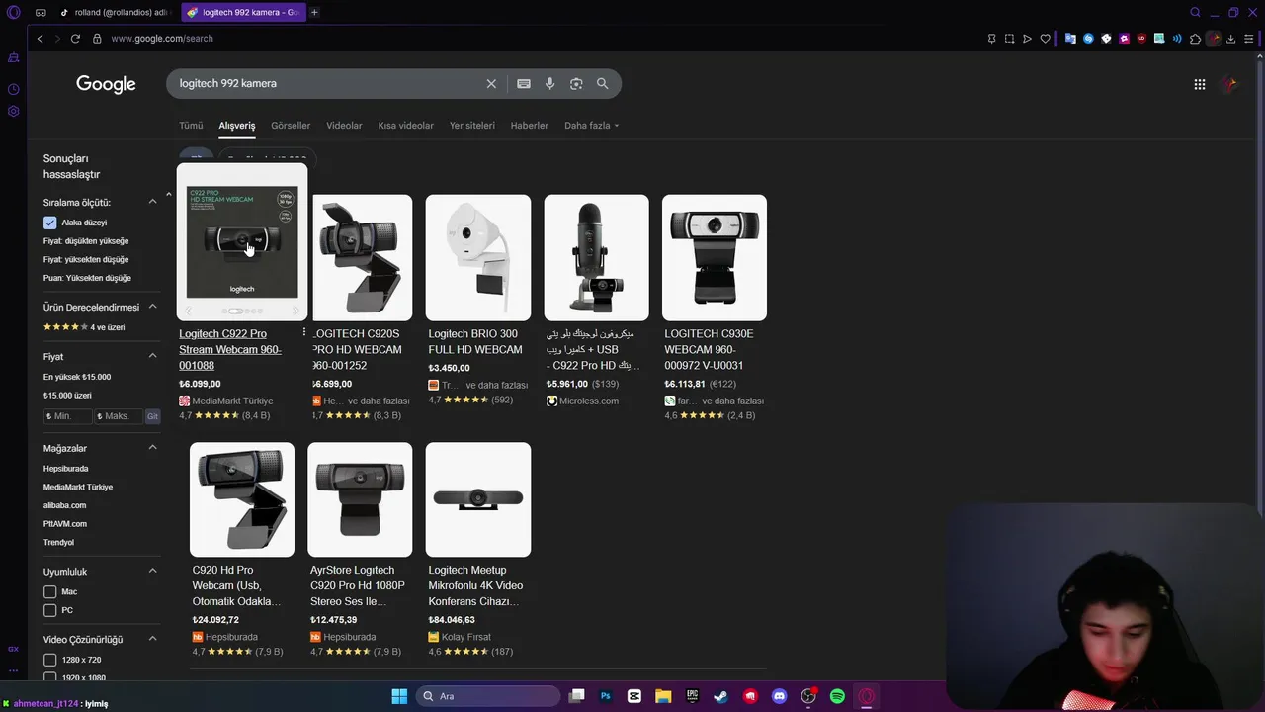
Task: Switch to the TikTok rolland browser tab
Action: [x=116, y=13]
